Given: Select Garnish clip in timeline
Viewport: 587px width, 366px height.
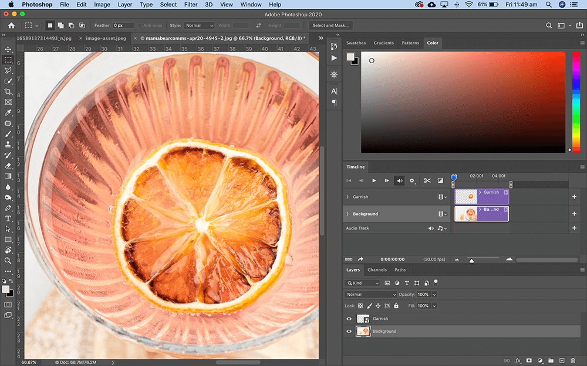Looking at the screenshot, I should [x=482, y=197].
